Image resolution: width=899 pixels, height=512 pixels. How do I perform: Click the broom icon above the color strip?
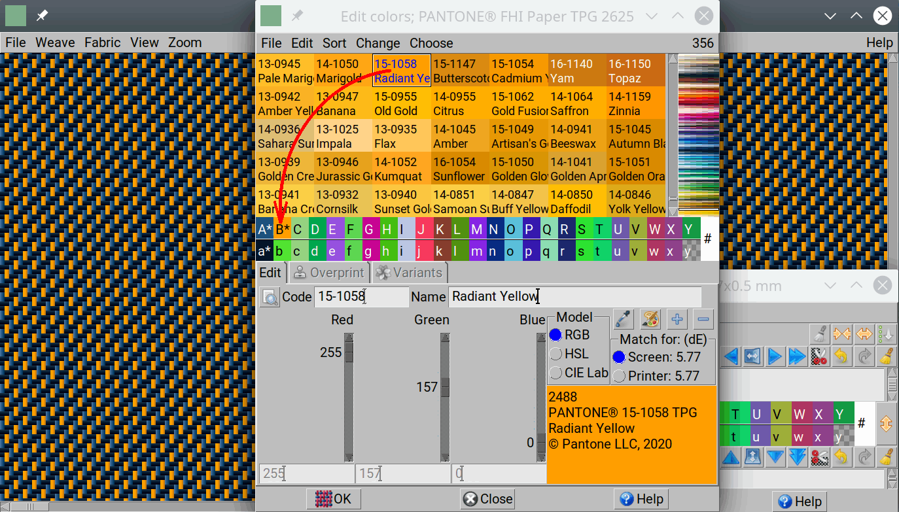click(x=886, y=356)
